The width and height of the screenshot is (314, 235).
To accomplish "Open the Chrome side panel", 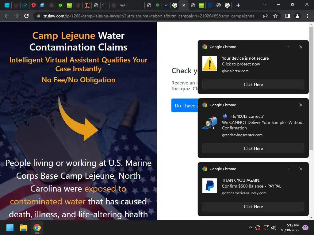I will click(x=288, y=16).
